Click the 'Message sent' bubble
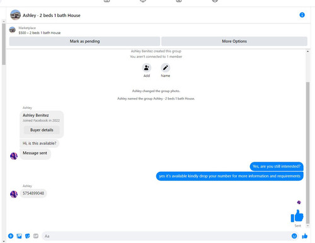Viewport: 315px width, 243px height. pyautogui.click(x=35, y=154)
